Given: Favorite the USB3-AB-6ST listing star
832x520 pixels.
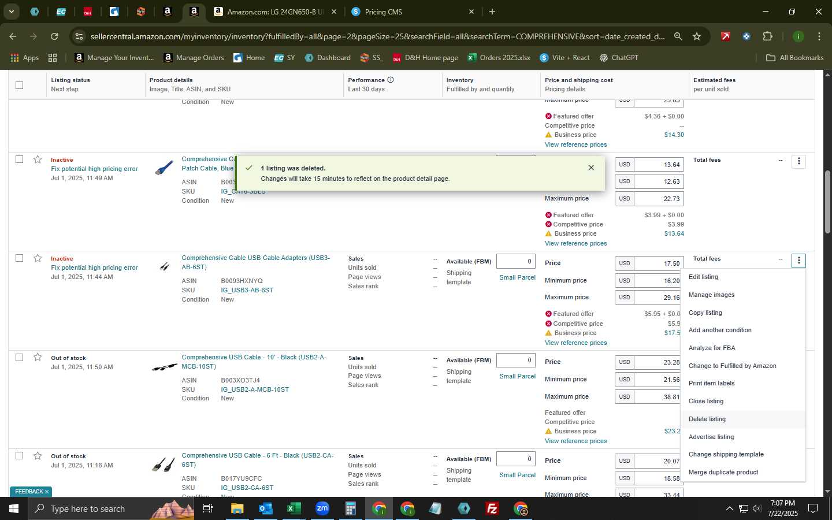Looking at the screenshot, I should (x=38, y=258).
